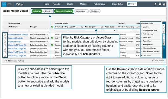Click info icon next to Allocation Changes

[x=133, y=27]
